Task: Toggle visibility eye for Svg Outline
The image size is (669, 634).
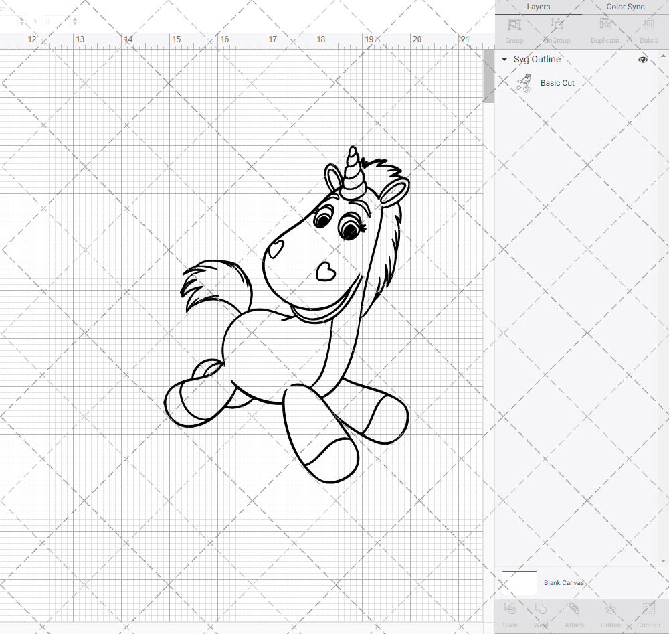Action: tap(642, 60)
